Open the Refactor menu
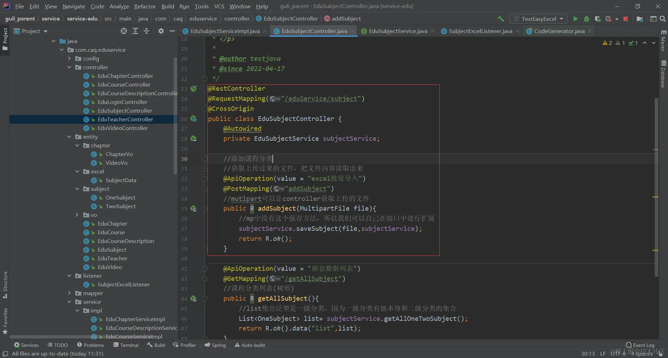668x358 pixels. [x=145, y=6]
